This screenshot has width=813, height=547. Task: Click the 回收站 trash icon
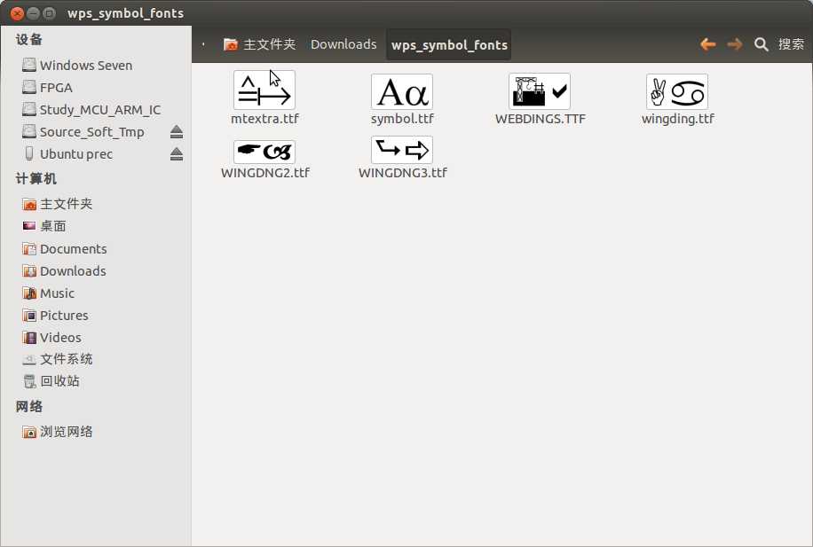[x=29, y=381]
